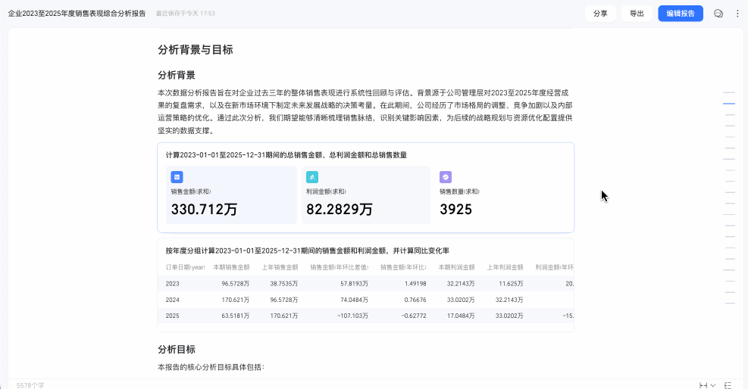
Task: Click the 订单日期(year) column header
Action: coord(185,268)
